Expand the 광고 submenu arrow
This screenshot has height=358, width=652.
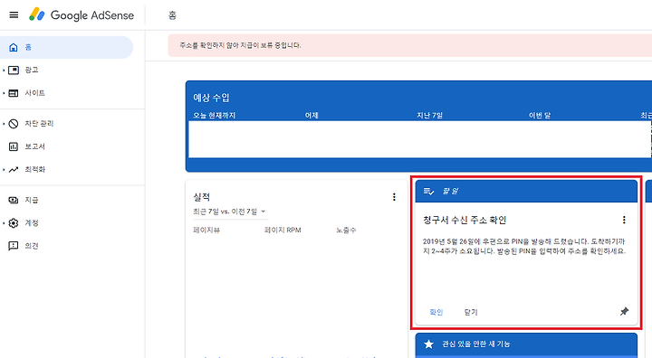click(x=4, y=71)
